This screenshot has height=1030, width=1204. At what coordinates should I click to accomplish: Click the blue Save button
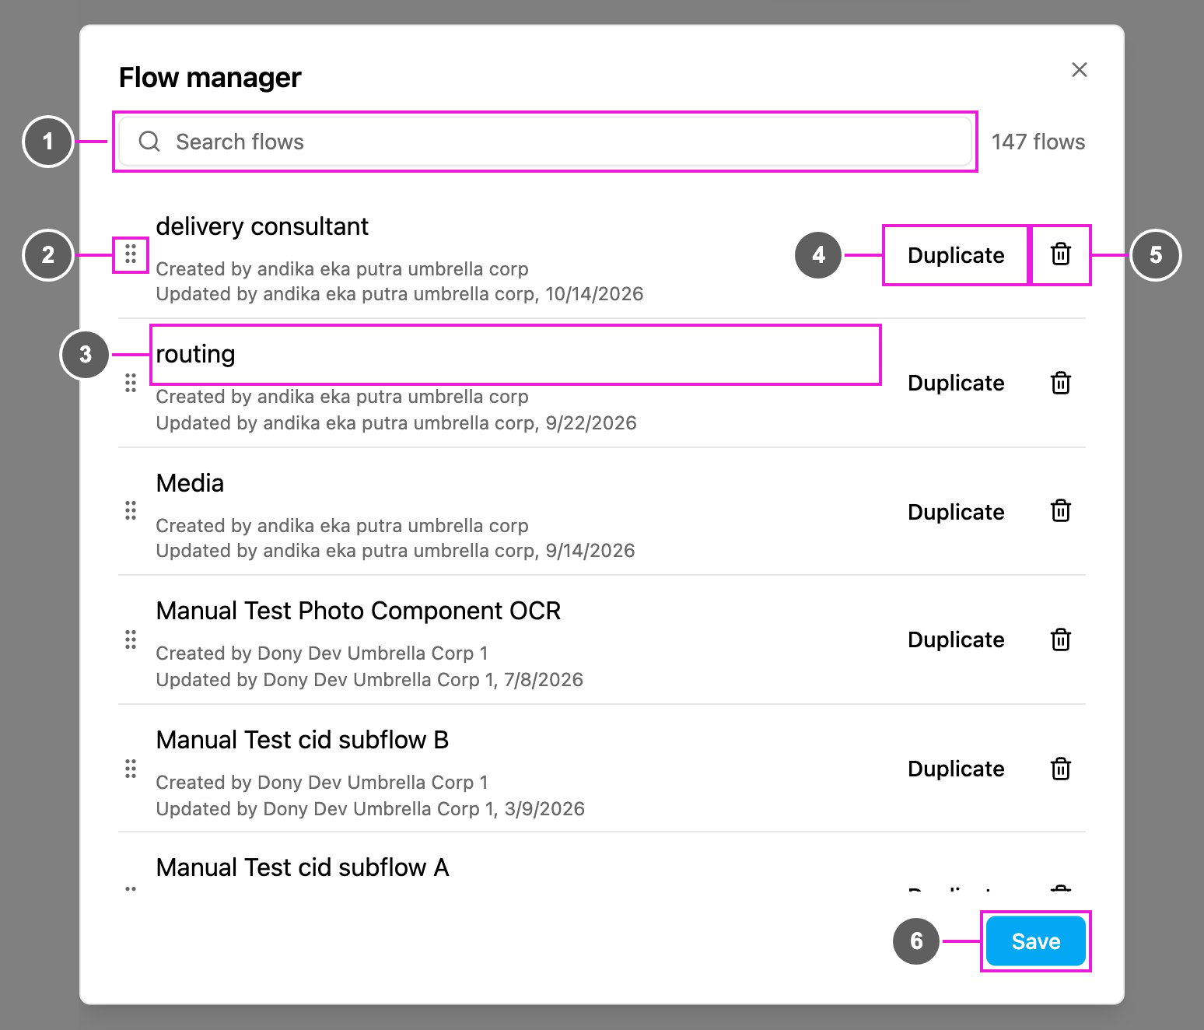tap(1036, 941)
